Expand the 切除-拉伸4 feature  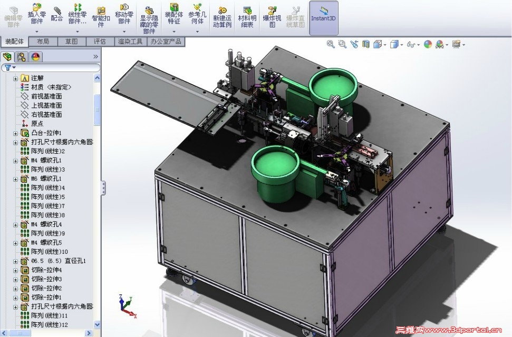[15, 270]
